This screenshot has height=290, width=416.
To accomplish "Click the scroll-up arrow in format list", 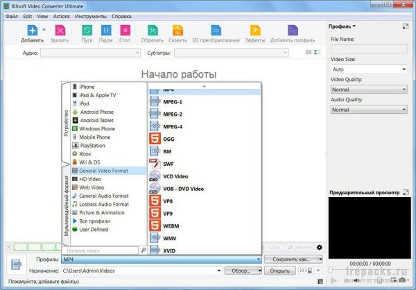I will [204, 86].
